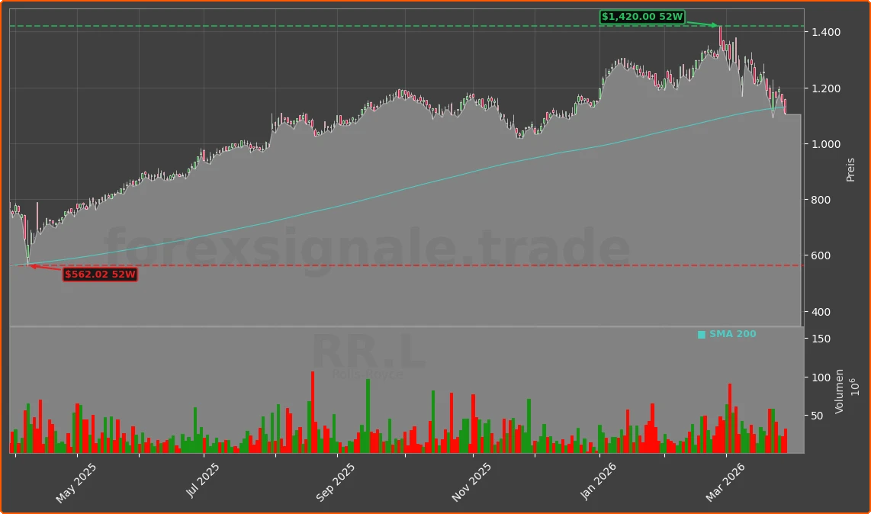This screenshot has width=871, height=514.
Task: Click the tall green volume bar in mid-September 2025
Action: pos(368,416)
